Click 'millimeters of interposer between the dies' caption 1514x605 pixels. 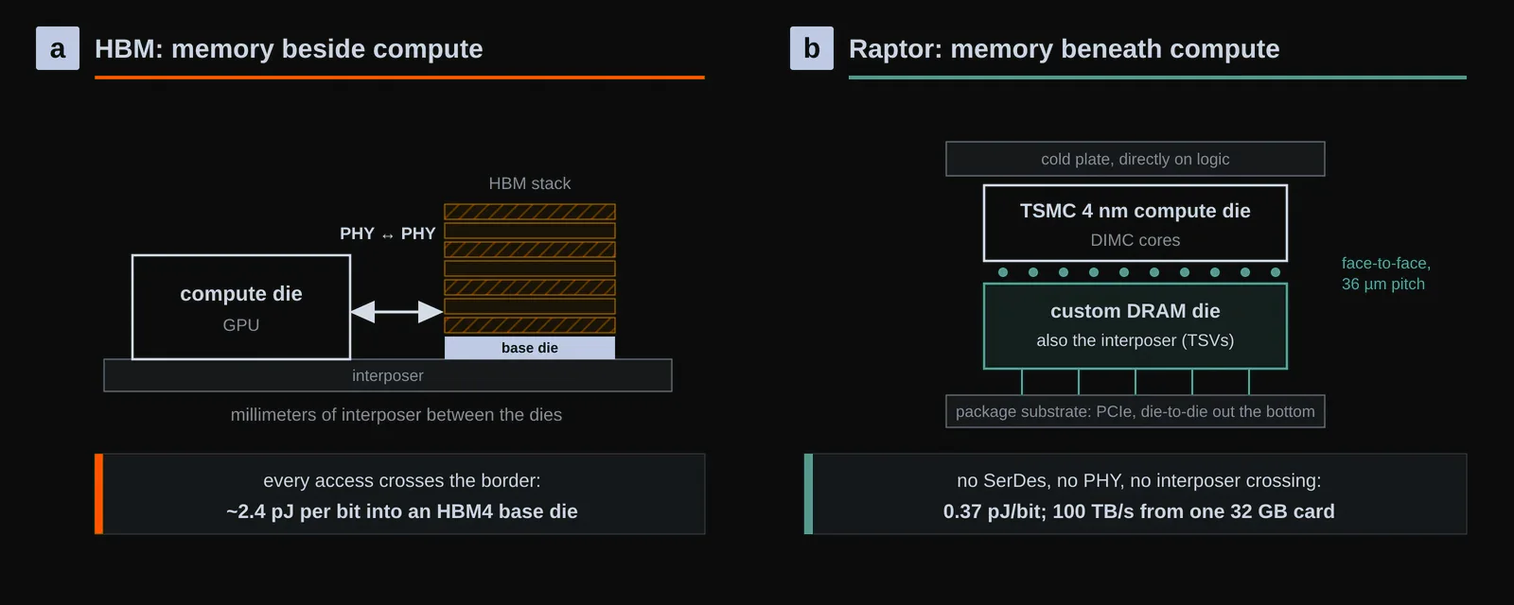(x=396, y=415)
